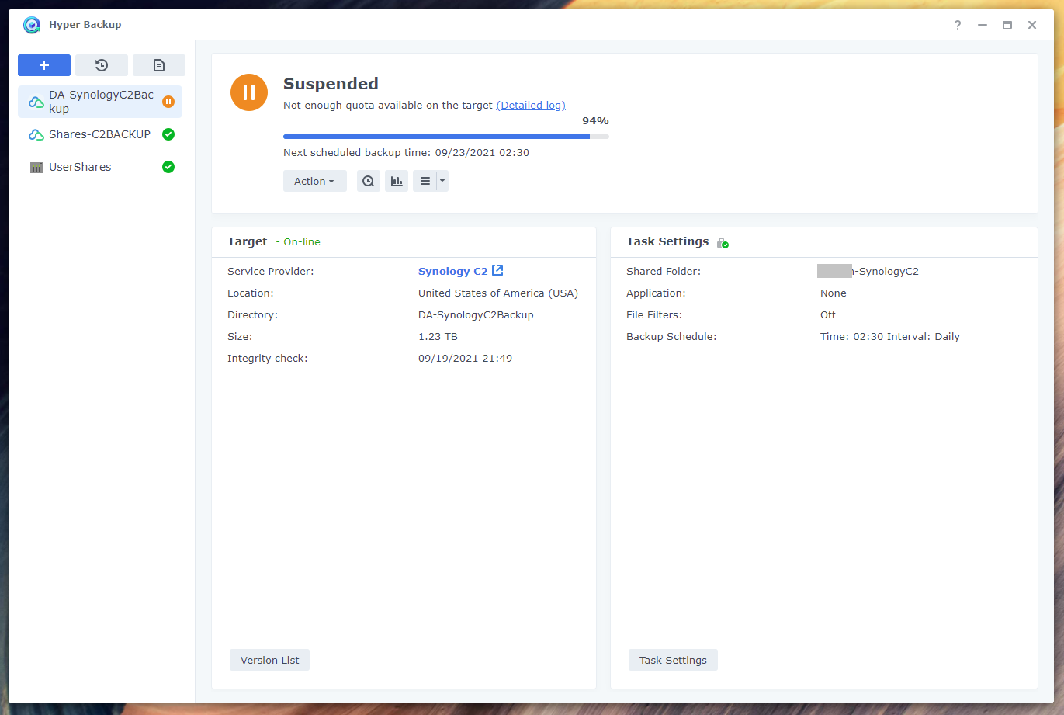Viewport: 1064px width, 715px height.
Task: Click the shared folder value ending -SynologyC2
Action: pos(868,271)
